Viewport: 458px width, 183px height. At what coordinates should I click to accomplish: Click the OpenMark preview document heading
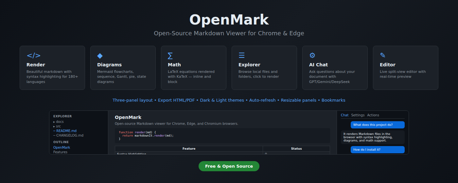point(128,117)
